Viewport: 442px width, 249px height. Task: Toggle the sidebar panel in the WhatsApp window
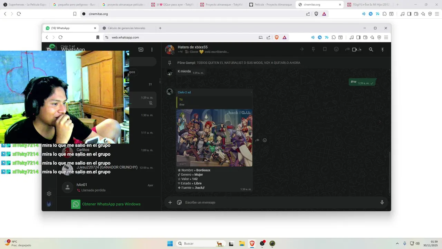[358, 37]
